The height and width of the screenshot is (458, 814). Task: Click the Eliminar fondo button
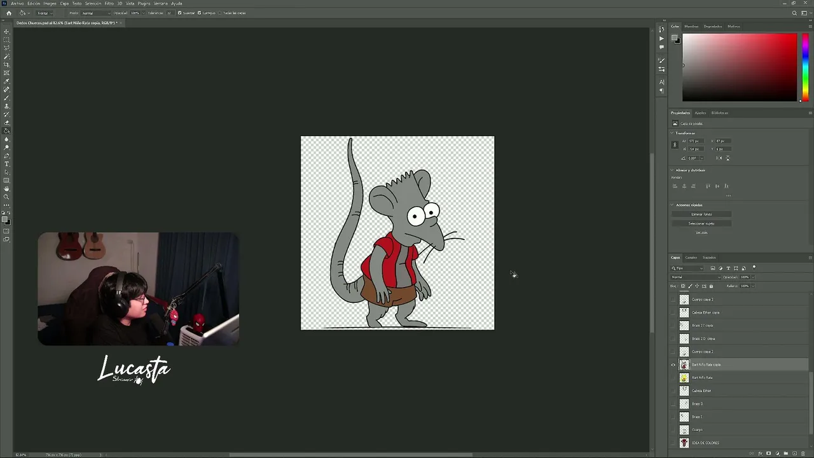pyautogui.click(x=701, y=214)
